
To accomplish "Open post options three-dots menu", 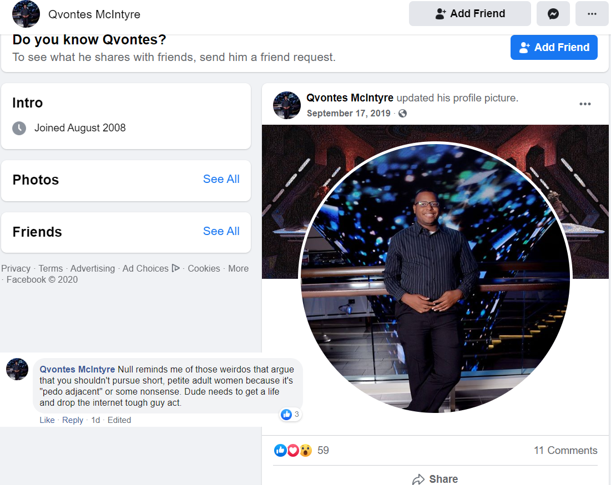I will coord(585,104).
